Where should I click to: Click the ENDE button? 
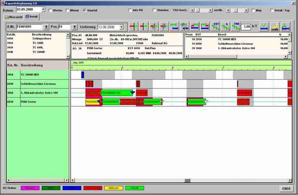[287, 189]
